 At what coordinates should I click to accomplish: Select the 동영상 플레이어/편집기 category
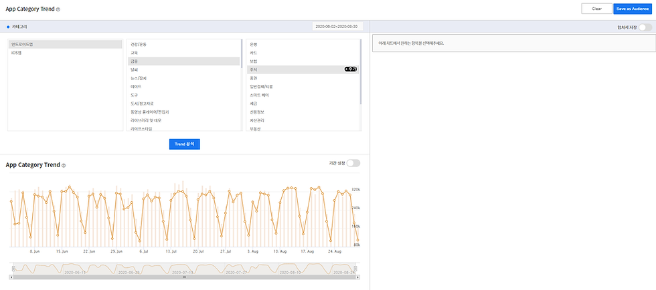coord(184,112)
